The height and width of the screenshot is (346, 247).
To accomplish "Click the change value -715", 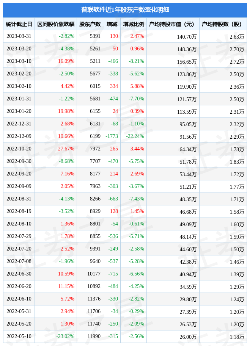I will click(x=113, y=274).
